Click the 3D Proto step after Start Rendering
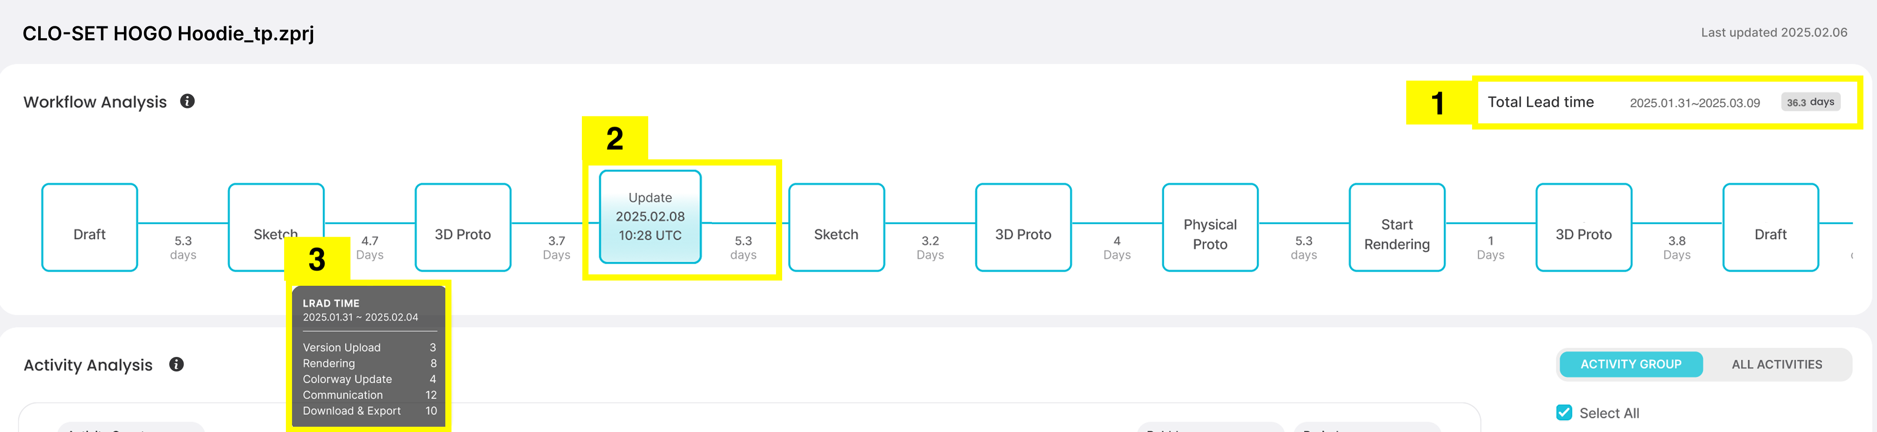The width and height of the screenshot is (1877, 432). (x=1583, y=227)
